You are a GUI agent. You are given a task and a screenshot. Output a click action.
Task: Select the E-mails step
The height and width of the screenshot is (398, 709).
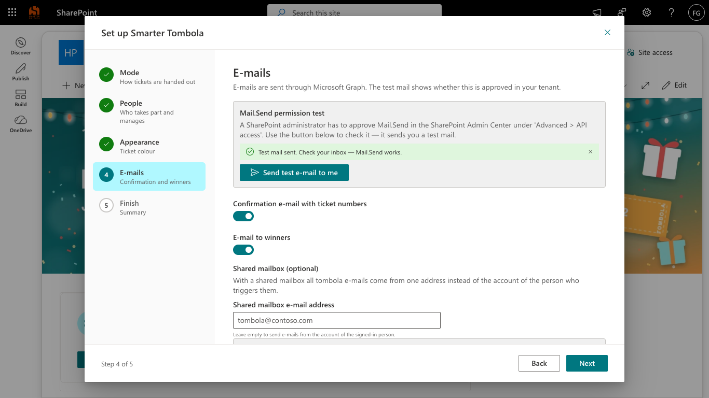tap(149, 177)
